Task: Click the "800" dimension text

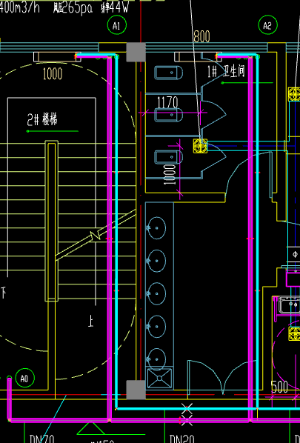Action: coord(202,36)
